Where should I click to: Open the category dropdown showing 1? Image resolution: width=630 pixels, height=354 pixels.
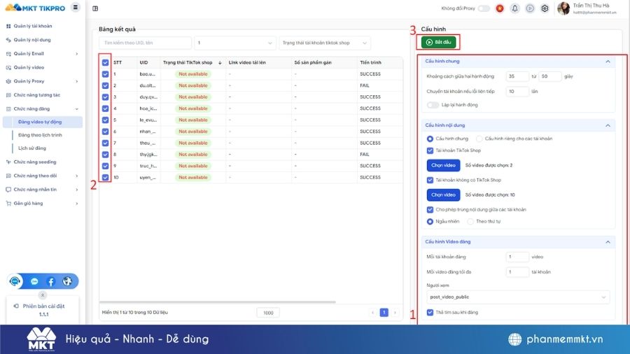[x=234, y=43]
